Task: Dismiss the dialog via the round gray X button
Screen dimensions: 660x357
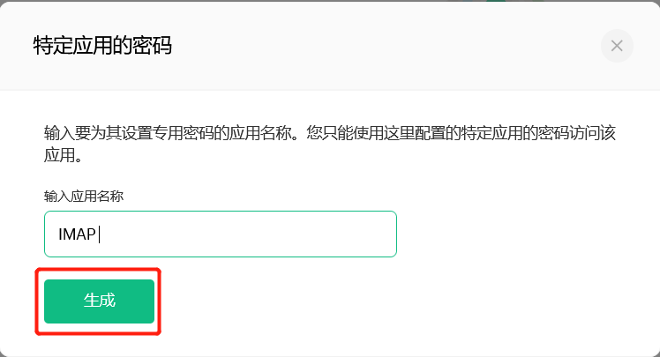Action: click(x=617, y=46)
